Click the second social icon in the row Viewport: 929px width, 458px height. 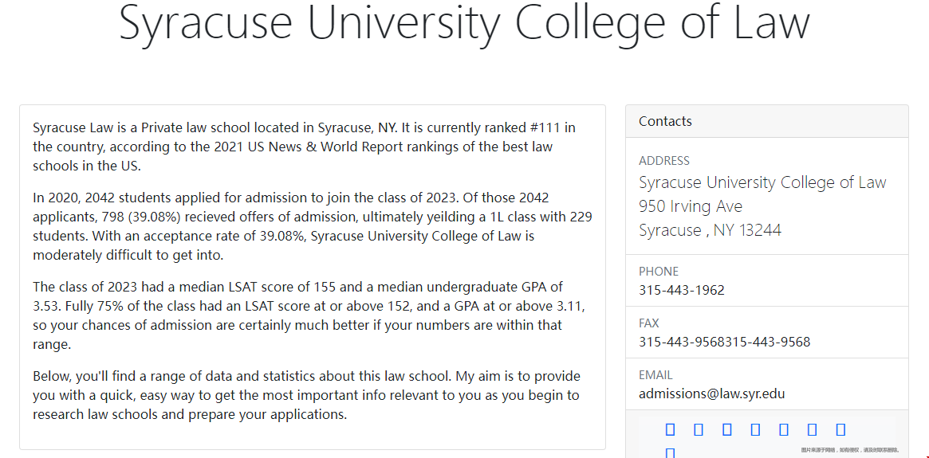click(699, 429)
